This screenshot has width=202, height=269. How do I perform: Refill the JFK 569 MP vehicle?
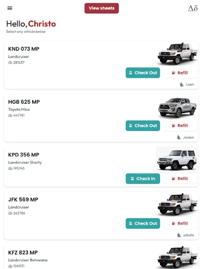[180, 223]
